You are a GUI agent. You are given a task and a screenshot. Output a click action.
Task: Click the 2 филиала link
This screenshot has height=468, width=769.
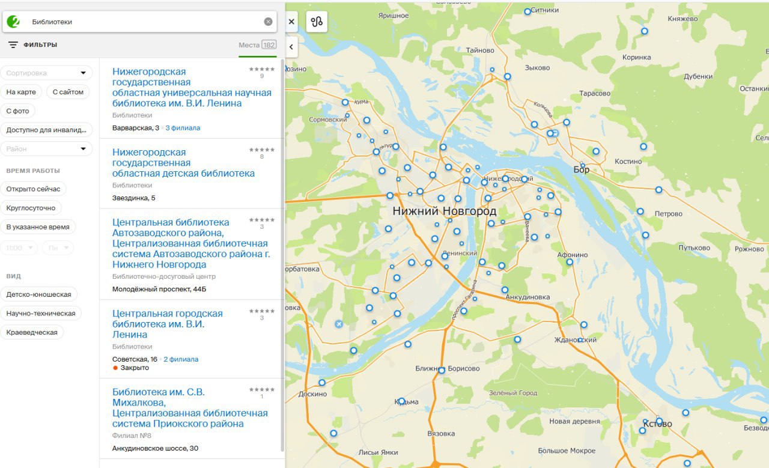coord(181,359)
